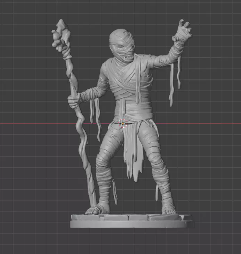The width and height of the screenshot is (241, 254).
Task: Click the tattered loincloth hanging between the legs
Action: [x=134, y=152]
